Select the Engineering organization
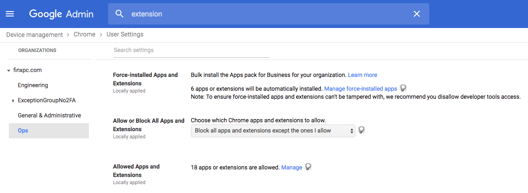This screenshot has height=193, width=528. point(33,85)
